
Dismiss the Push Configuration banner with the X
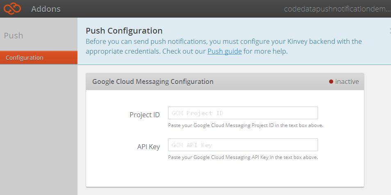click(390, 31)
